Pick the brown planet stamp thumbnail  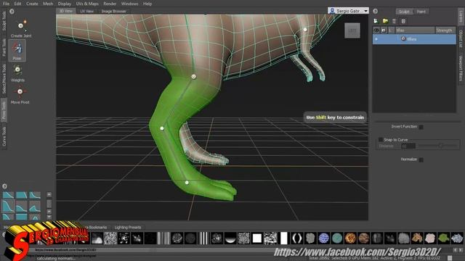(363, 238)
